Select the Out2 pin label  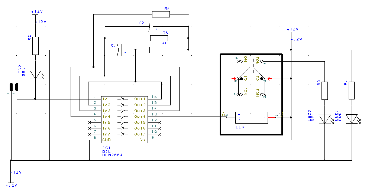[x=140, y=105]
